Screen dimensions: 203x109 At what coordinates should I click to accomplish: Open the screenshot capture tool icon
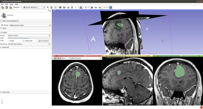[x=92, y=7]
